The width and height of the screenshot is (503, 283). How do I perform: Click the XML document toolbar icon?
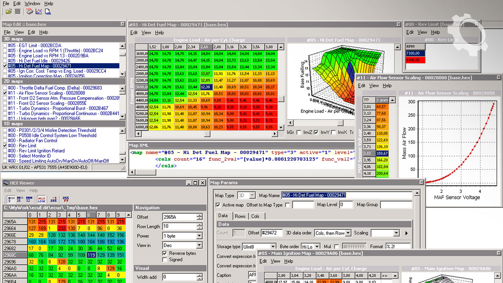click(x=48, y=11)
